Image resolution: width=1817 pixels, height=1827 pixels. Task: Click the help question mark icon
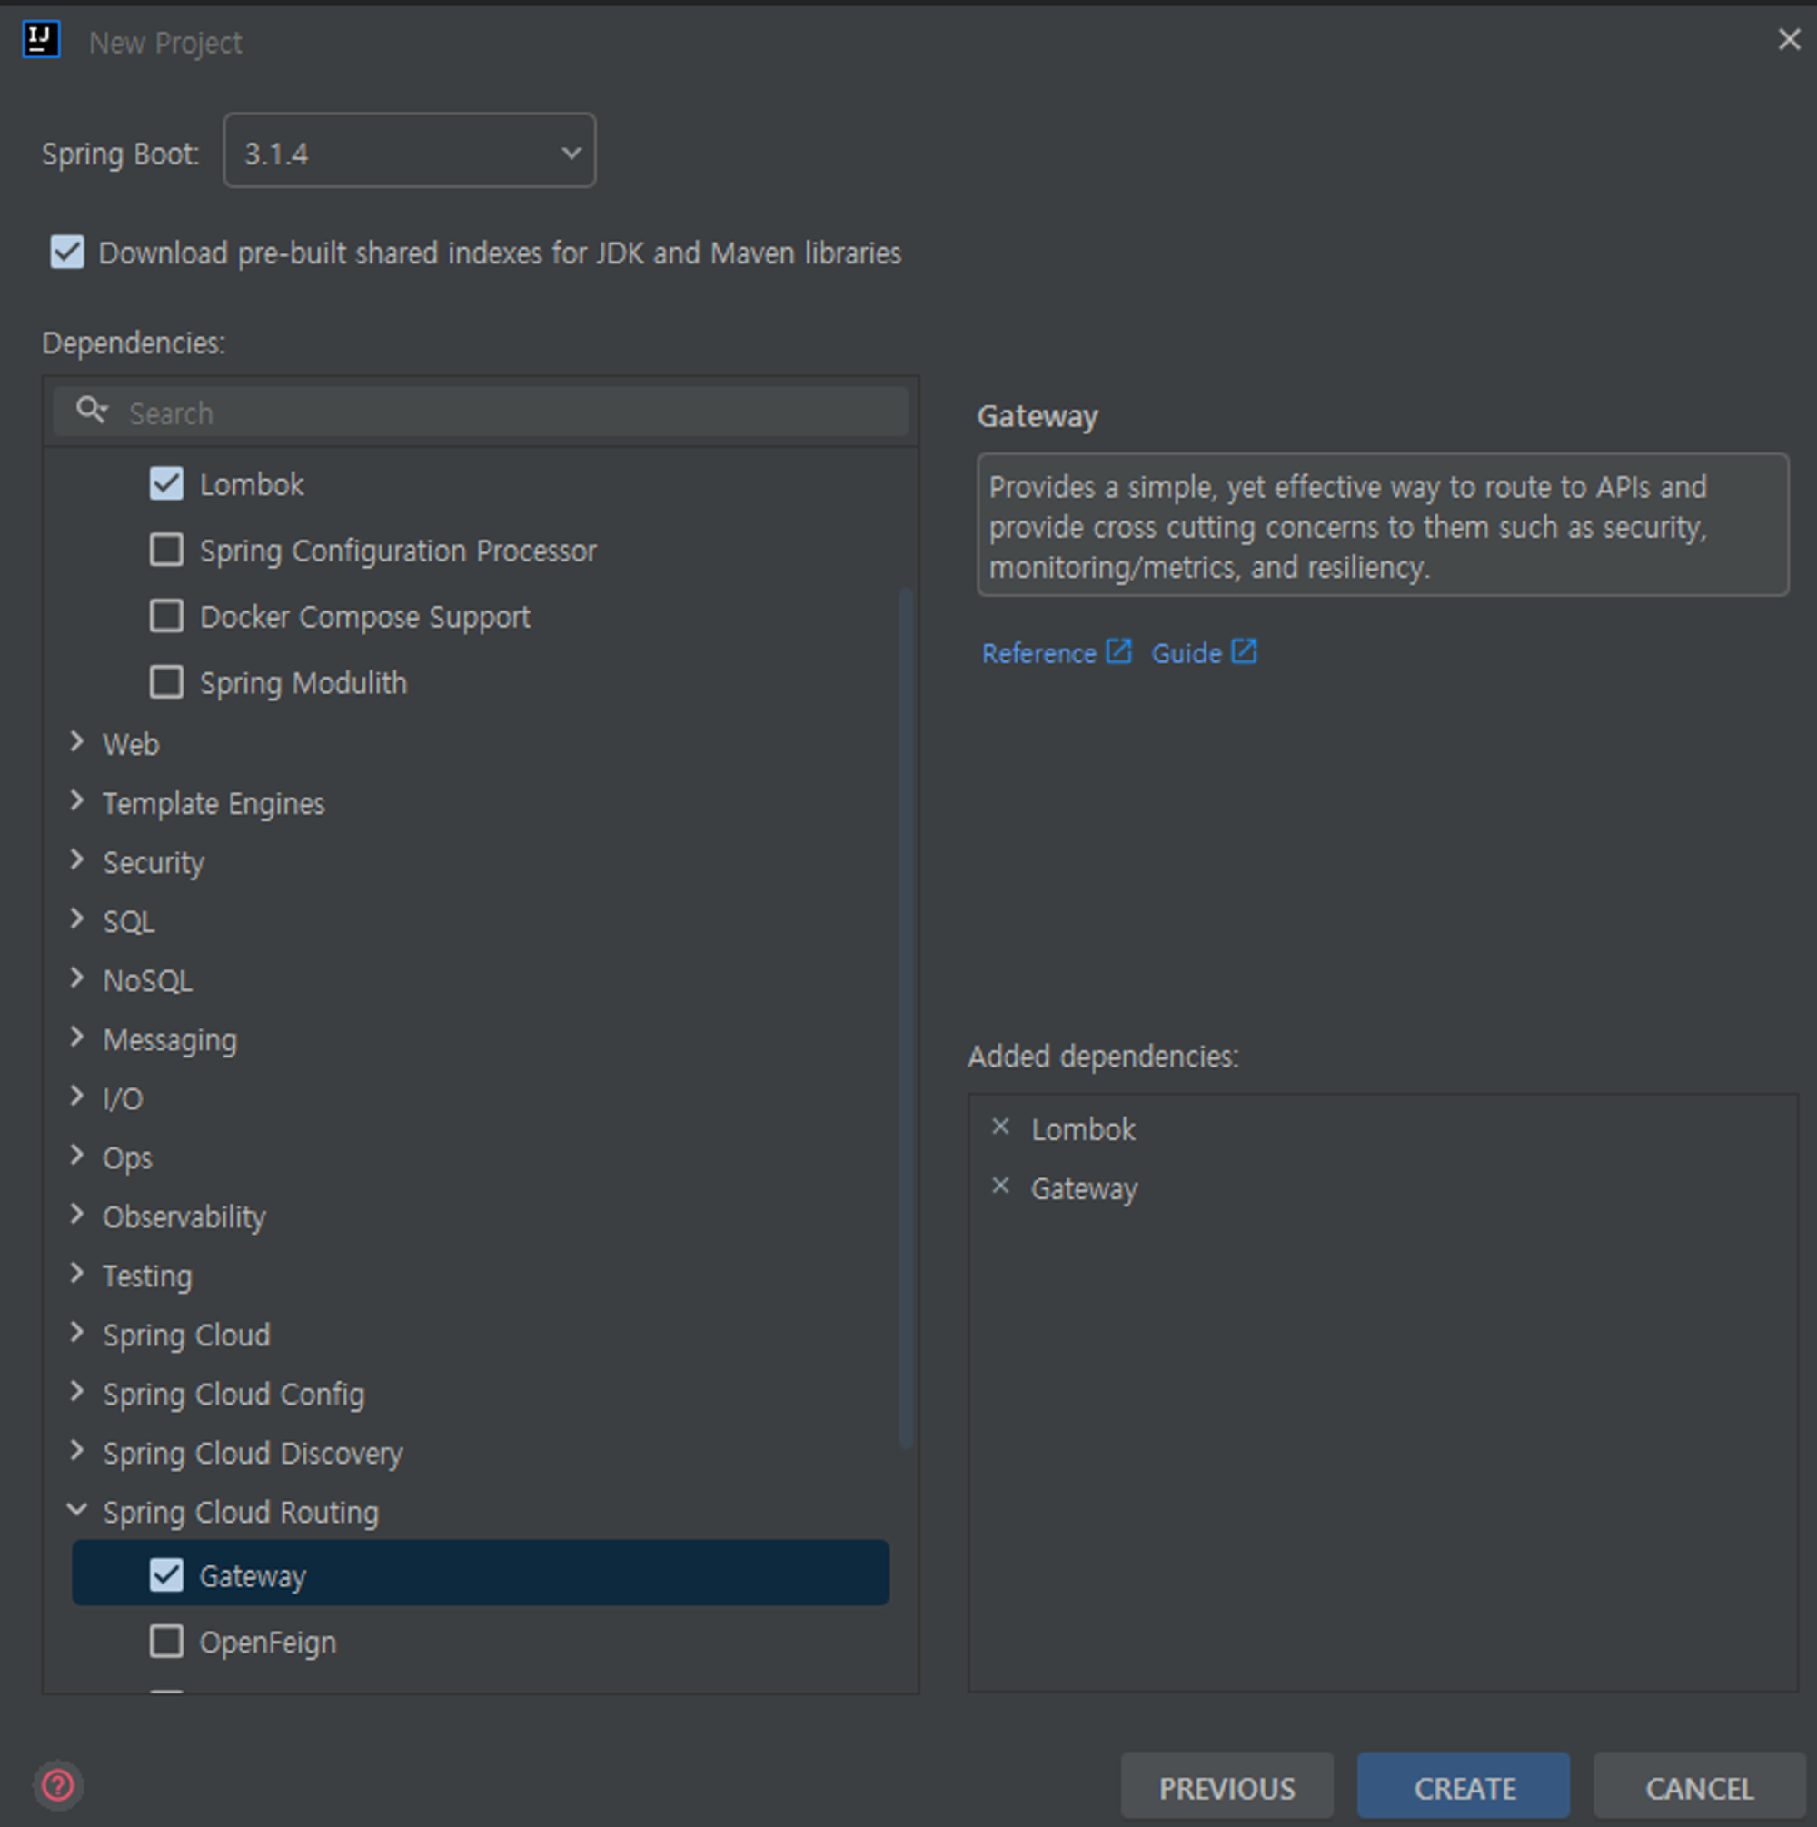58,1785
